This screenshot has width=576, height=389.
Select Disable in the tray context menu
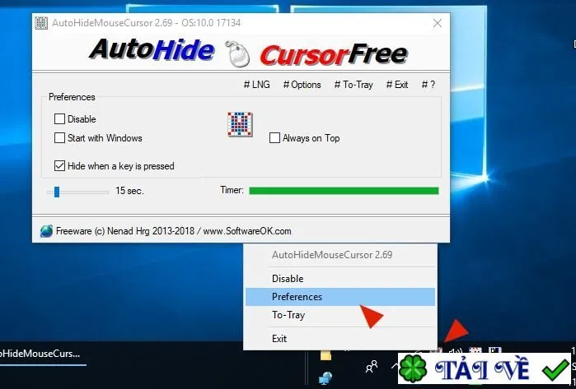coord(340,279)
